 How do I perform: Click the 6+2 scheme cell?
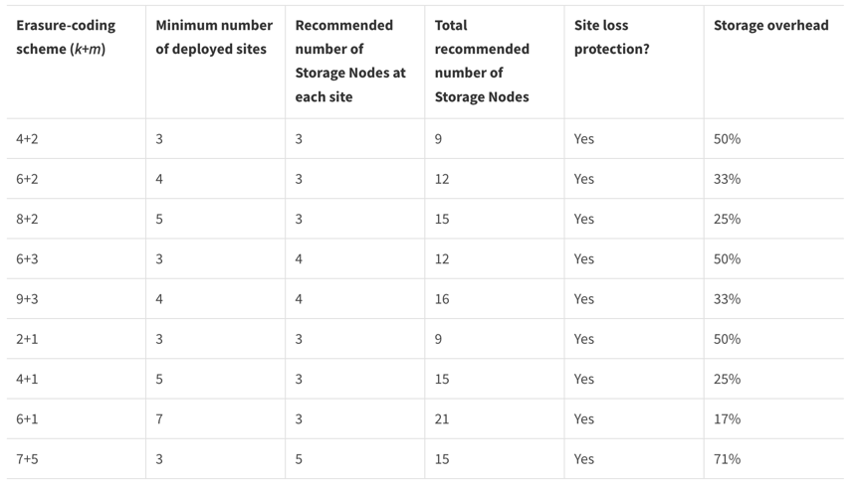27,179
